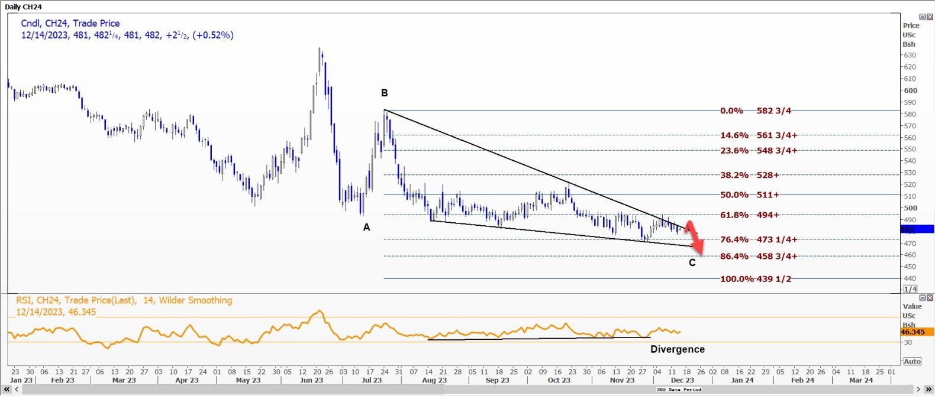Click the horizontal time scrollbar track
The height and width of the screenshot is (396, 935).
tap(467, 389)
